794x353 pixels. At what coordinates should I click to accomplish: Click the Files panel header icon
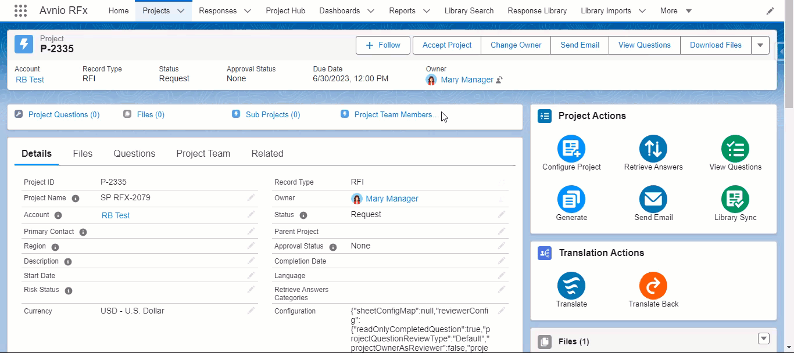tap(545, 342)
